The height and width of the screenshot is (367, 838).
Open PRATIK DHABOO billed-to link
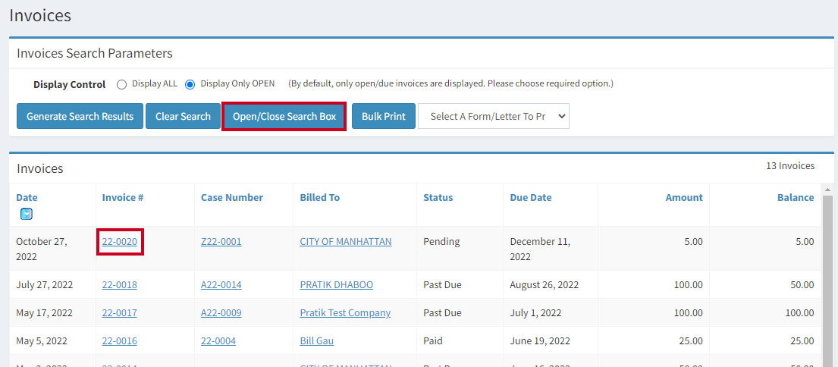pos(337,285)
